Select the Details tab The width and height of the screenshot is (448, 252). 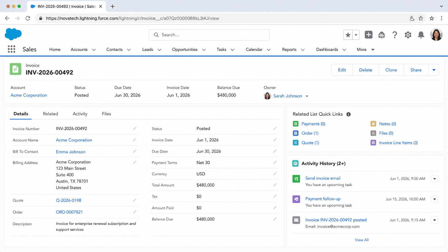(21, 114)
